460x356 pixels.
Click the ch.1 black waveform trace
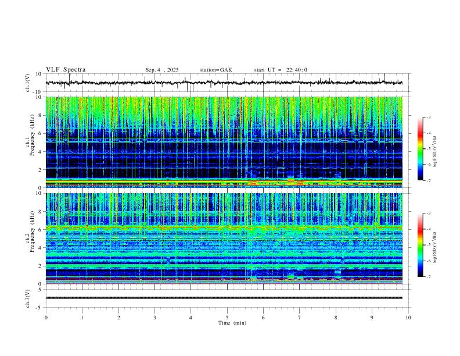pos(224,83)
